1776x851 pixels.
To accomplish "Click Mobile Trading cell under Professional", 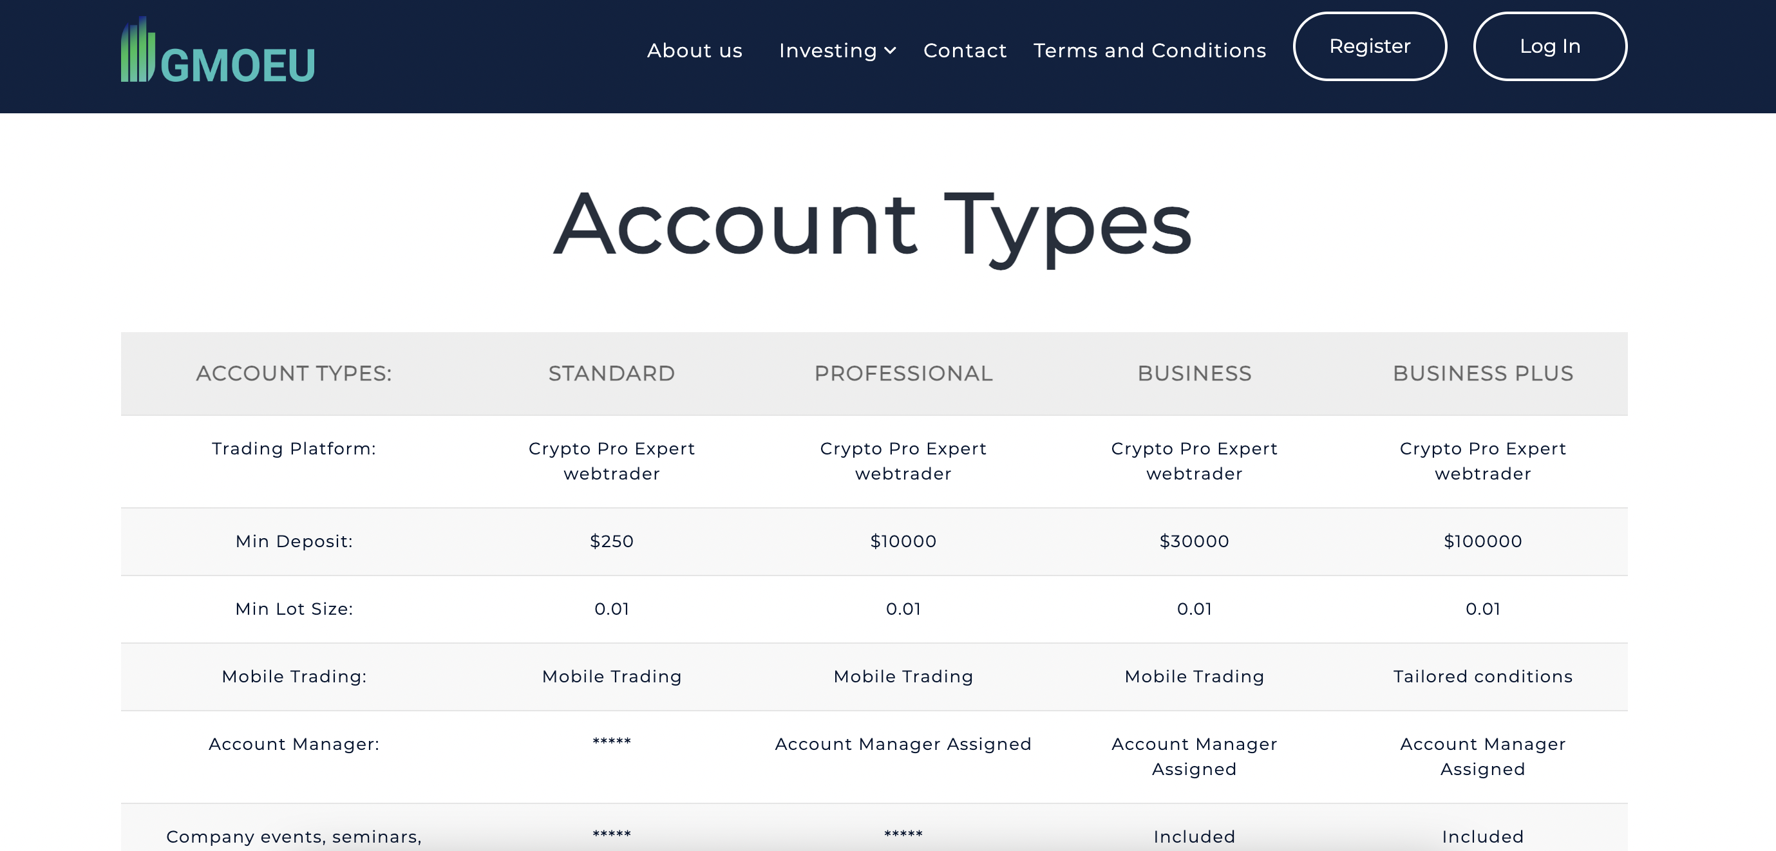I will [903, 676].
